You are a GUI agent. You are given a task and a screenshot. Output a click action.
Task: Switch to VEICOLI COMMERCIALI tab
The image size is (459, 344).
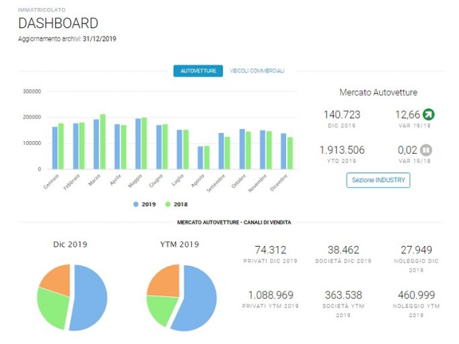(257, 71)
